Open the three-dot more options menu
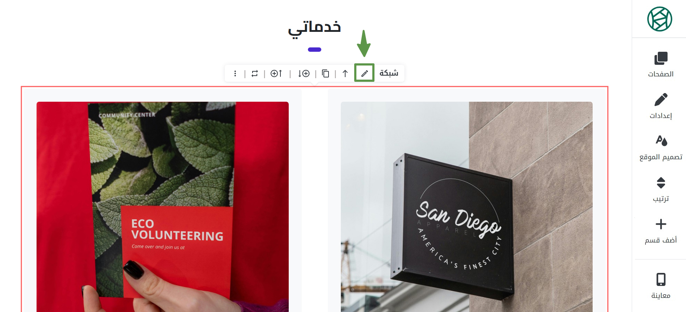 click(235, 73)
